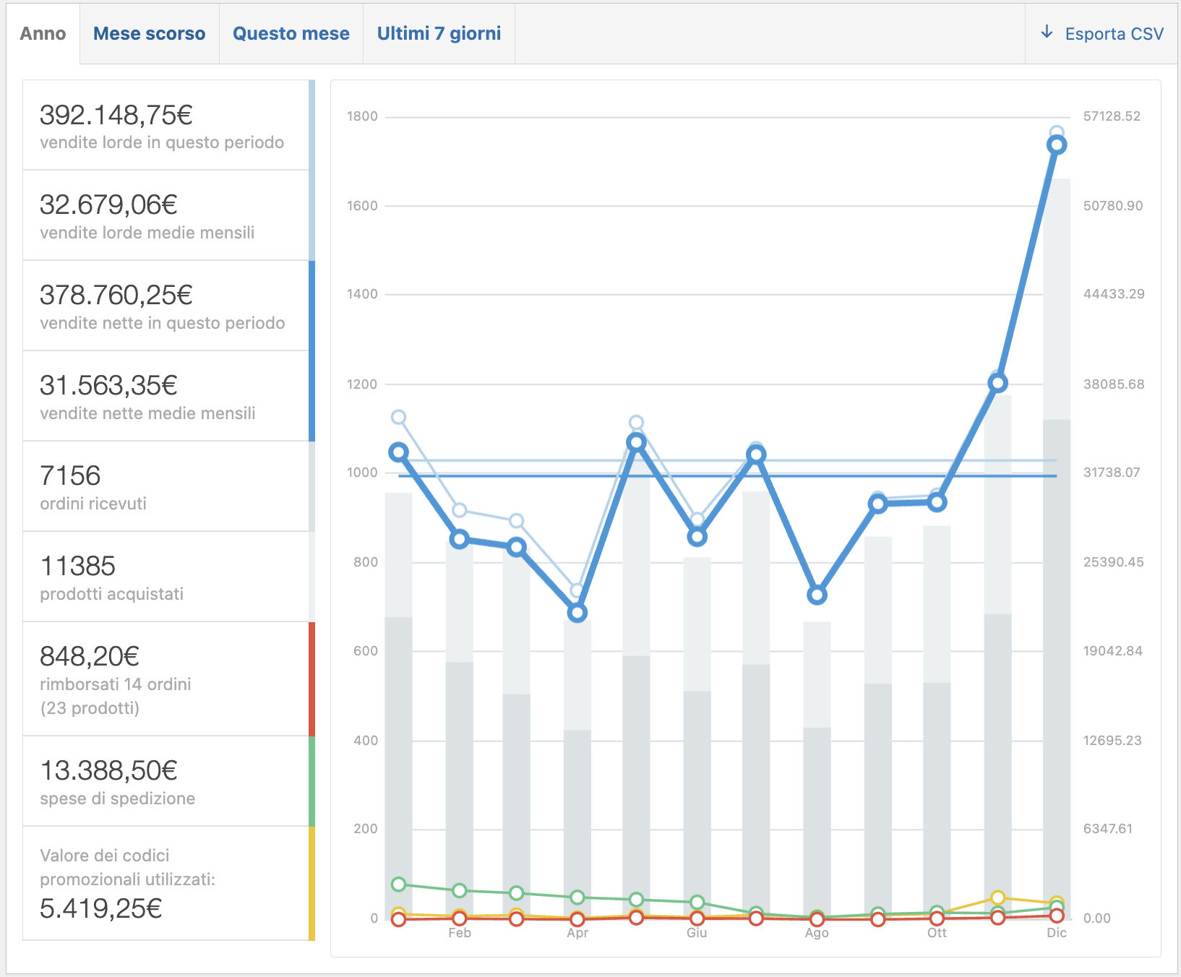Click the yellow coupon point in November

click(x=997, y=898)
